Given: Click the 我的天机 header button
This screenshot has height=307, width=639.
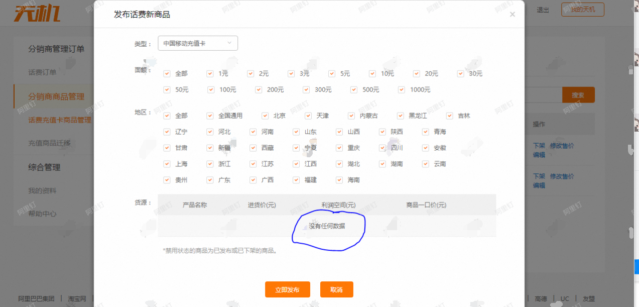Looking at the screenshot, I should [x=583, y=10].
